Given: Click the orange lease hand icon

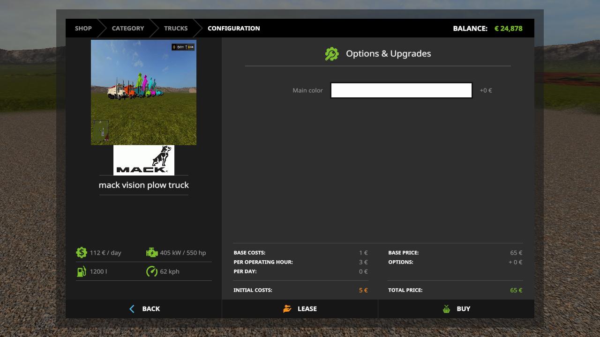Looking at the screenshot, I should coord(287,309).
